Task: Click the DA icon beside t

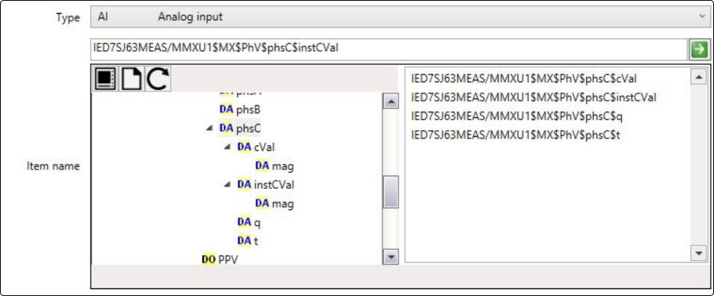Action: click(x=245, y=241)
